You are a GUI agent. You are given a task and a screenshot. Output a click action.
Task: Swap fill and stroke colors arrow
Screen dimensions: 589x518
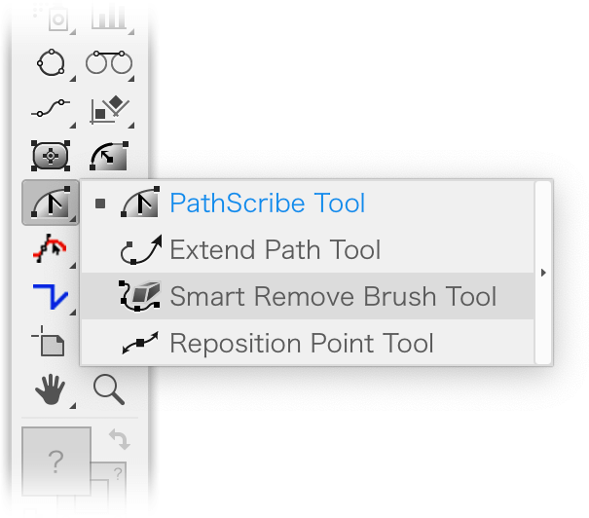120,439
